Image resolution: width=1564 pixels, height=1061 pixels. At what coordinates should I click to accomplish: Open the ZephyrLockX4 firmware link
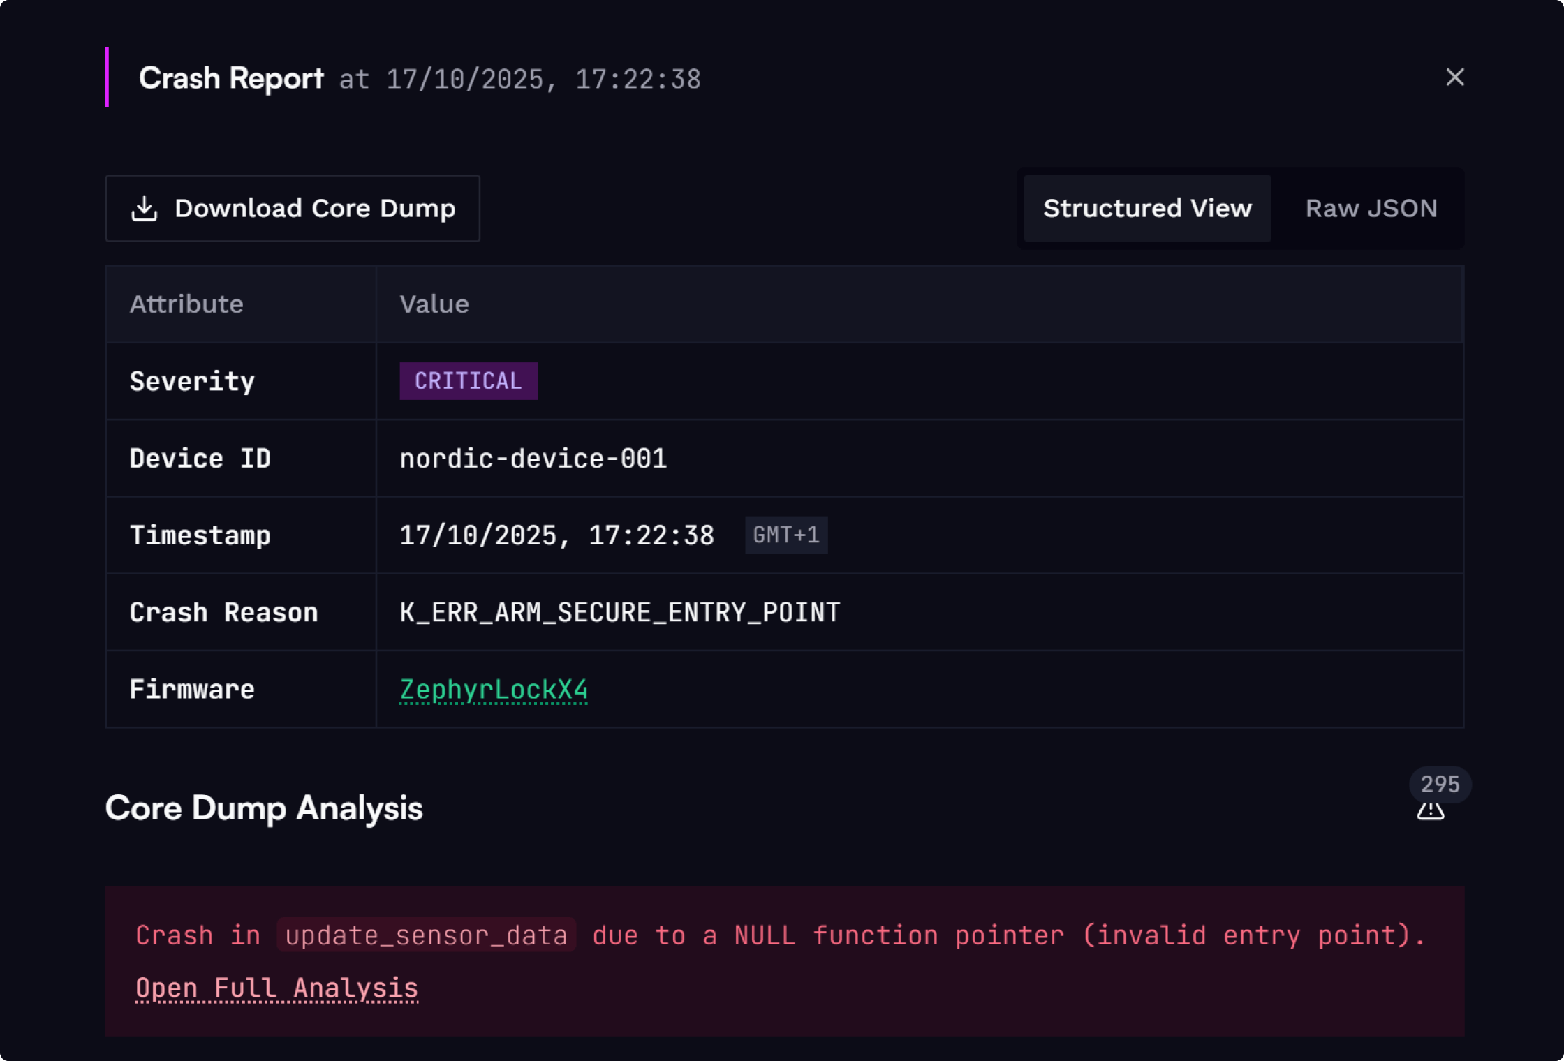tap(493, 690)
